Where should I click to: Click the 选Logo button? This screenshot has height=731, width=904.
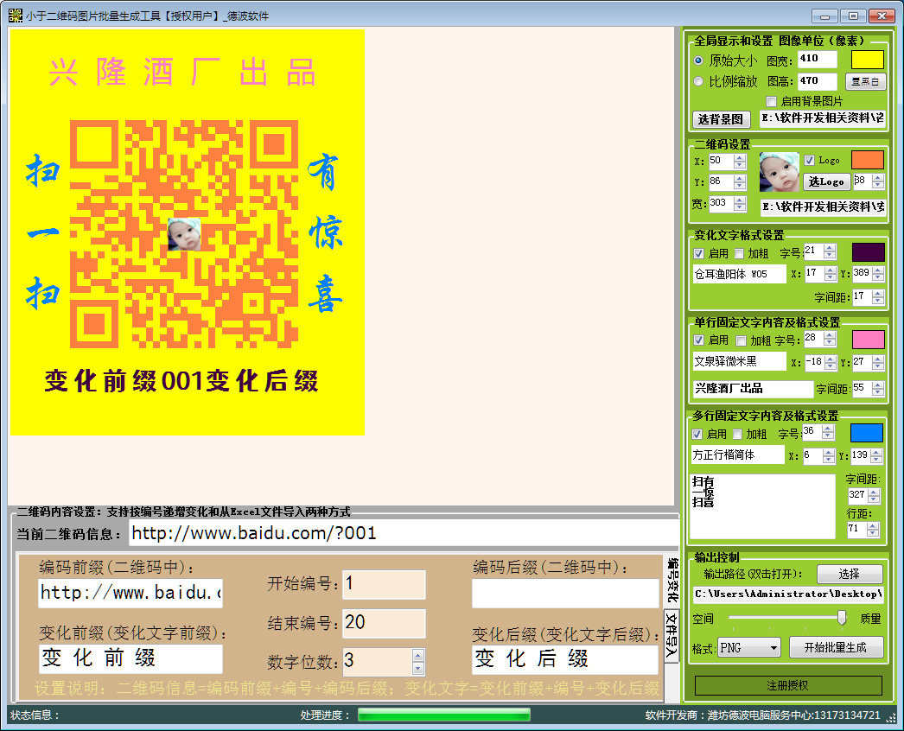tap(826, 181)
